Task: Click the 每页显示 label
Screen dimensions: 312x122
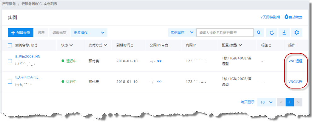Action: click(x=247, y=102)
